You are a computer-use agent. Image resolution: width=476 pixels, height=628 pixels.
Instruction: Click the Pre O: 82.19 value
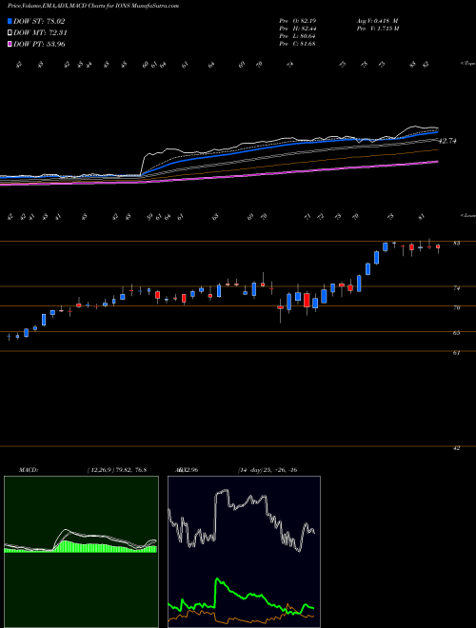297,21
